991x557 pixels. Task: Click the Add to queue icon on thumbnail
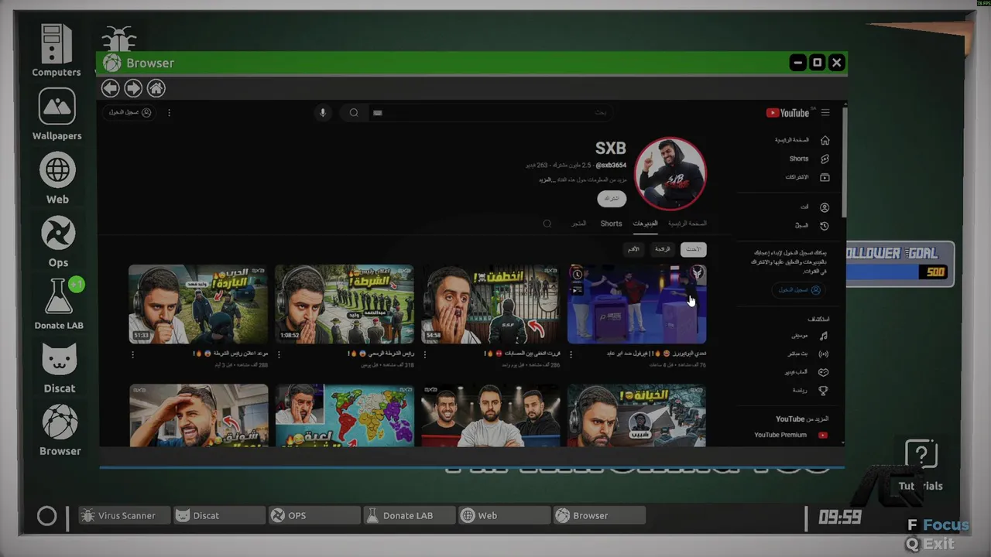pos(577,291)
